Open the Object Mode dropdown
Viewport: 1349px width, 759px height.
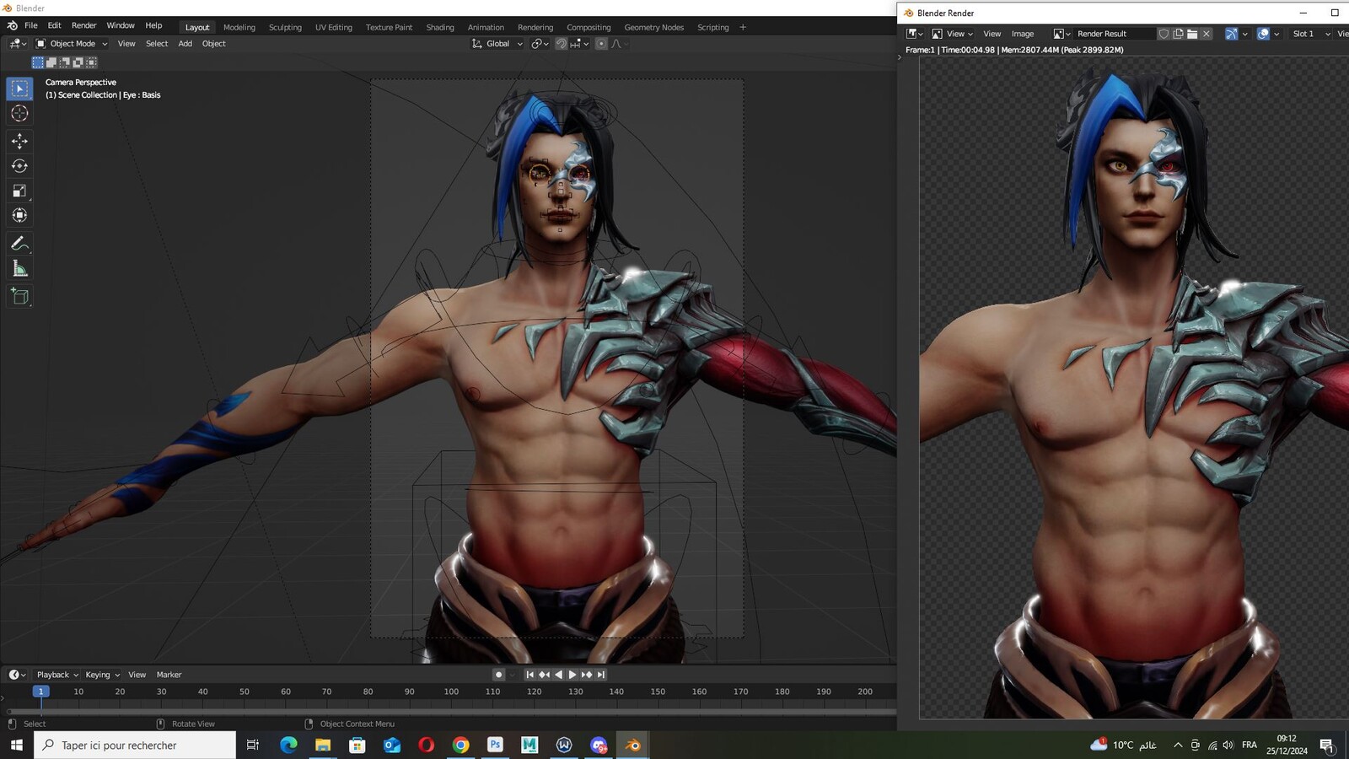[x=72, y=44]
